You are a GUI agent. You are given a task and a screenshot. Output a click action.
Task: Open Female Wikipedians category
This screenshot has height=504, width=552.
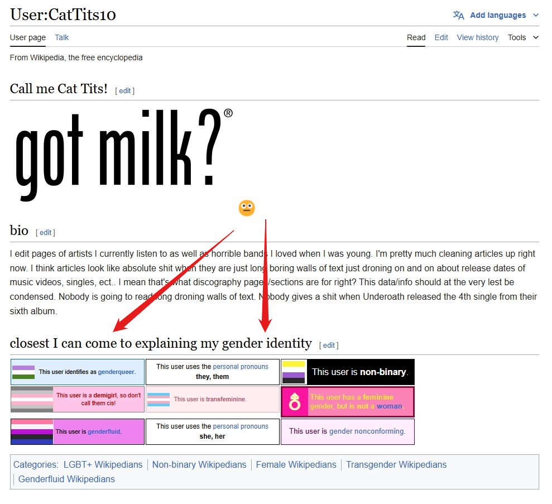(x=296, y=464)
